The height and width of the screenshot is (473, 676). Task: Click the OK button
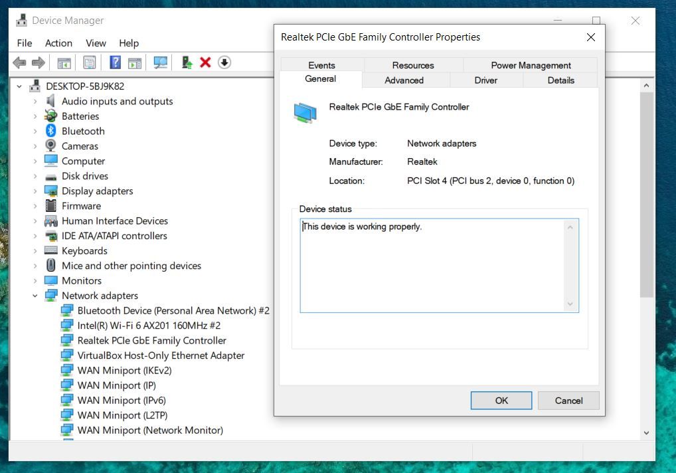501,401
